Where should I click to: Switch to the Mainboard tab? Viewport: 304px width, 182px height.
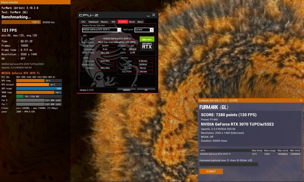tap(93, 22)
